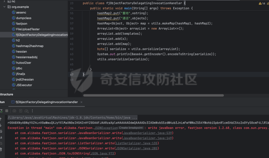Image resolution: width=269 pixels, height=158 pixels.
Task: Click the class icon beside hessian
Action: tap(13, 51)
